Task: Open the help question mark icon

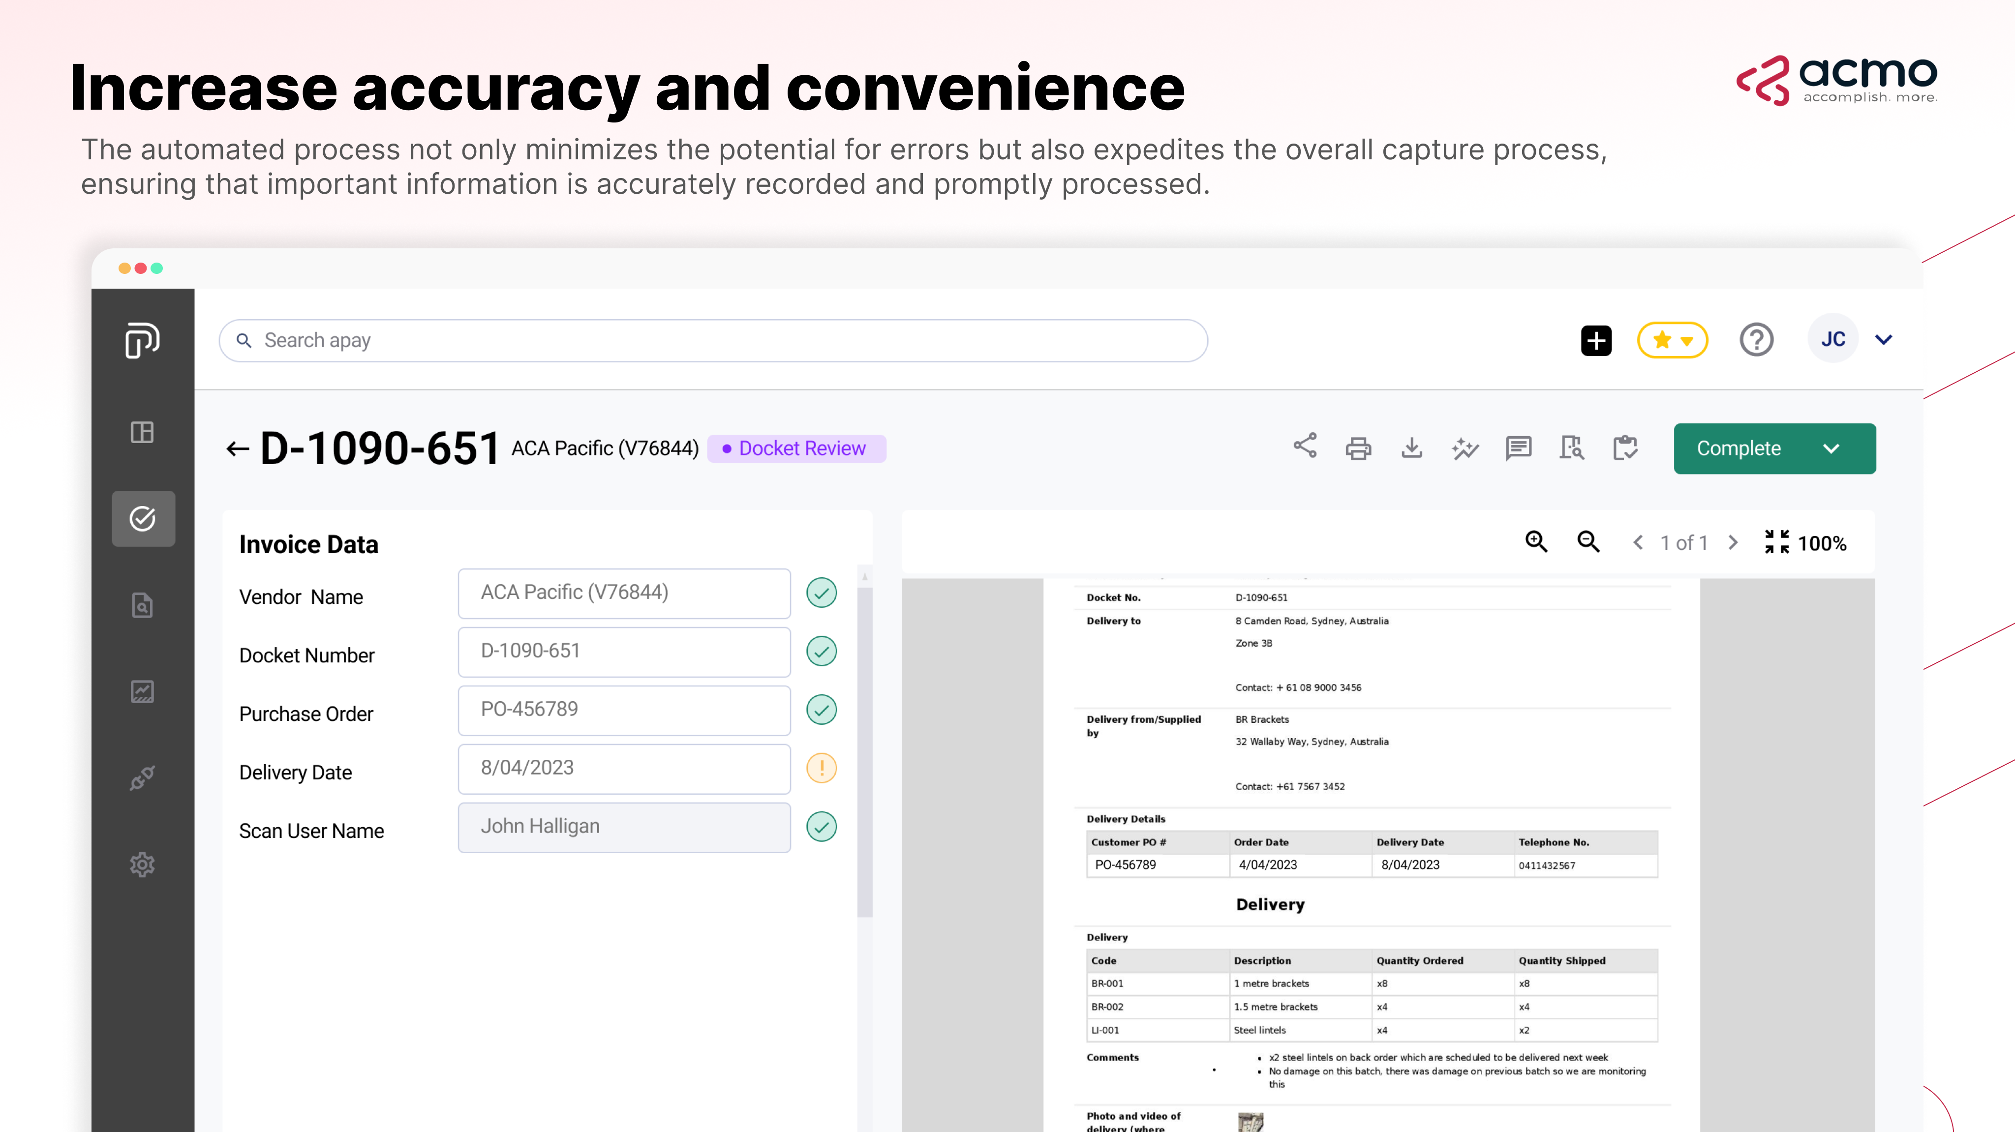Action: [x=1756, y=340]
